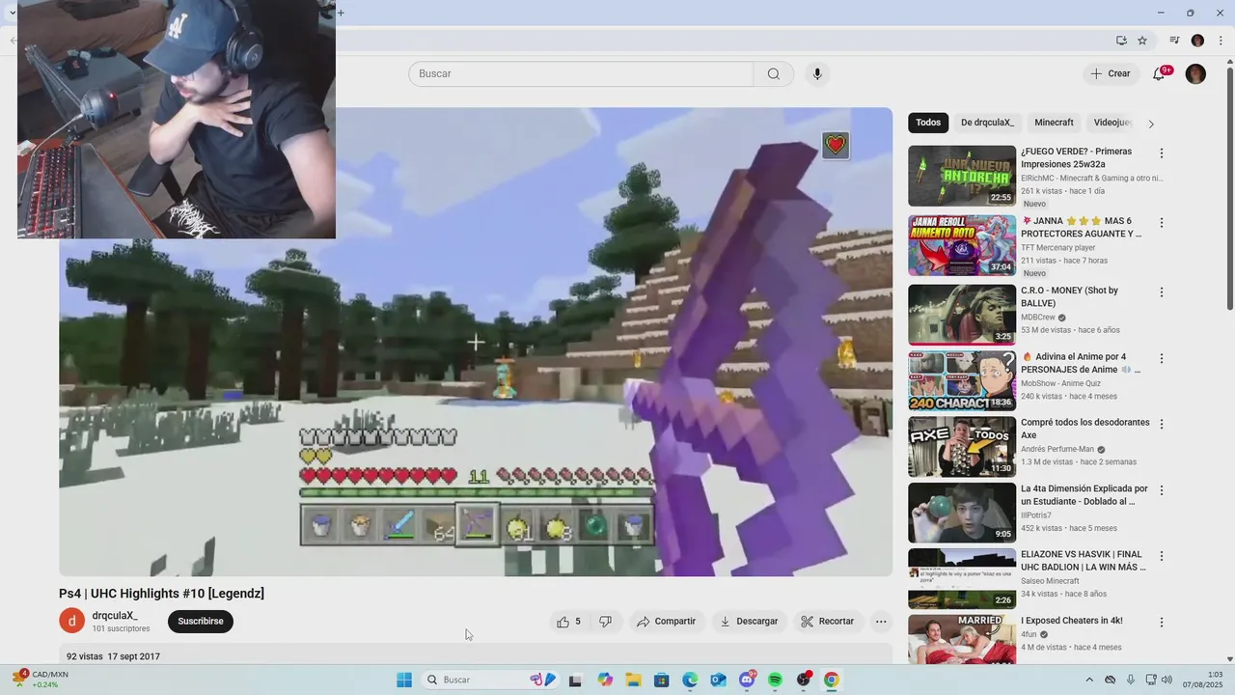Open Spotify from the taskbar
Viewport: 1235px width, 695px height.
pos(775,680)
